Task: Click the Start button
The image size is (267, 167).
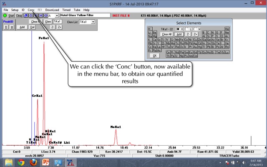Action: (11, 16)
